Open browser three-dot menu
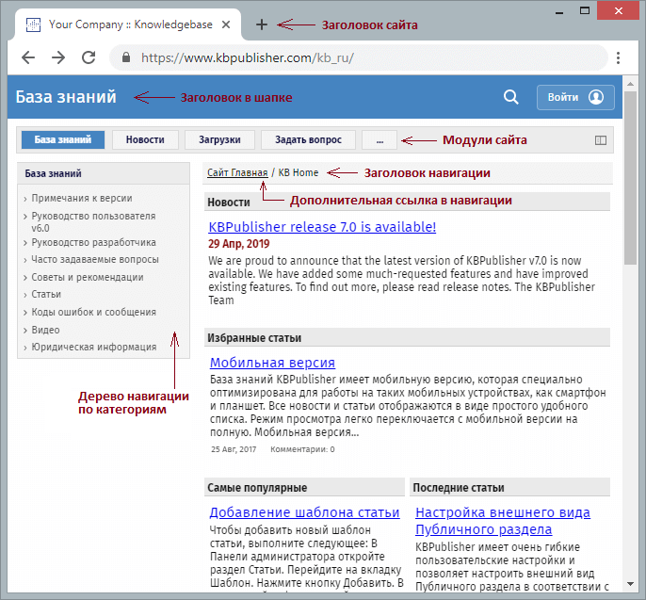The height and width of the screenshot is (600, 646). pyautogui.click(x=618, y=57)
